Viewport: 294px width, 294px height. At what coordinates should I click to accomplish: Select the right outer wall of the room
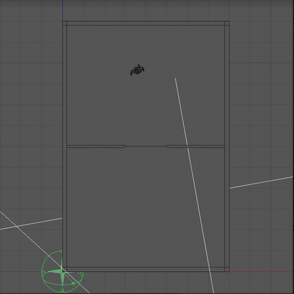point(227,146)
